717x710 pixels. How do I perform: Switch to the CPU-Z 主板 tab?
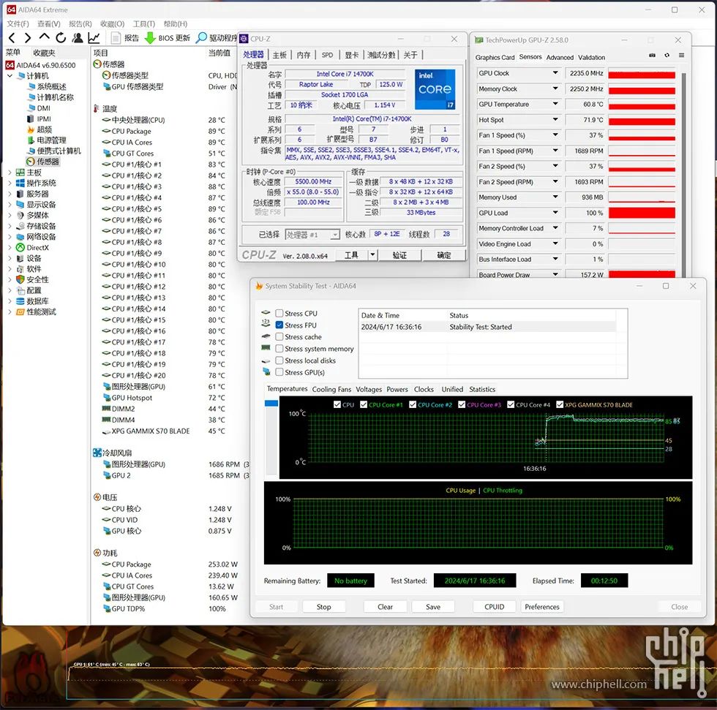coord(279,55)
